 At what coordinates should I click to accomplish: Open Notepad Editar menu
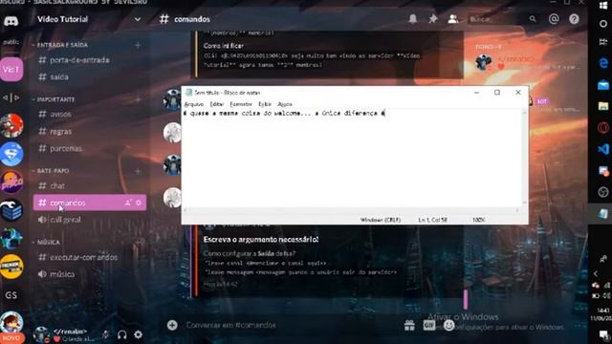click(217, 104)
